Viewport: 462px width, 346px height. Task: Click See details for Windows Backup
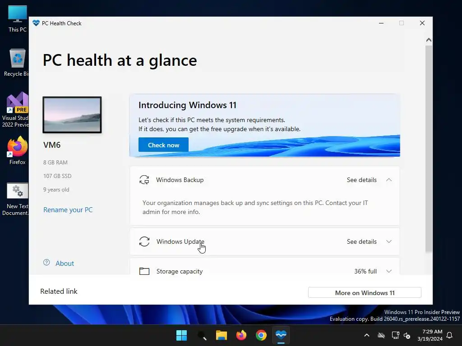(361, 180)
